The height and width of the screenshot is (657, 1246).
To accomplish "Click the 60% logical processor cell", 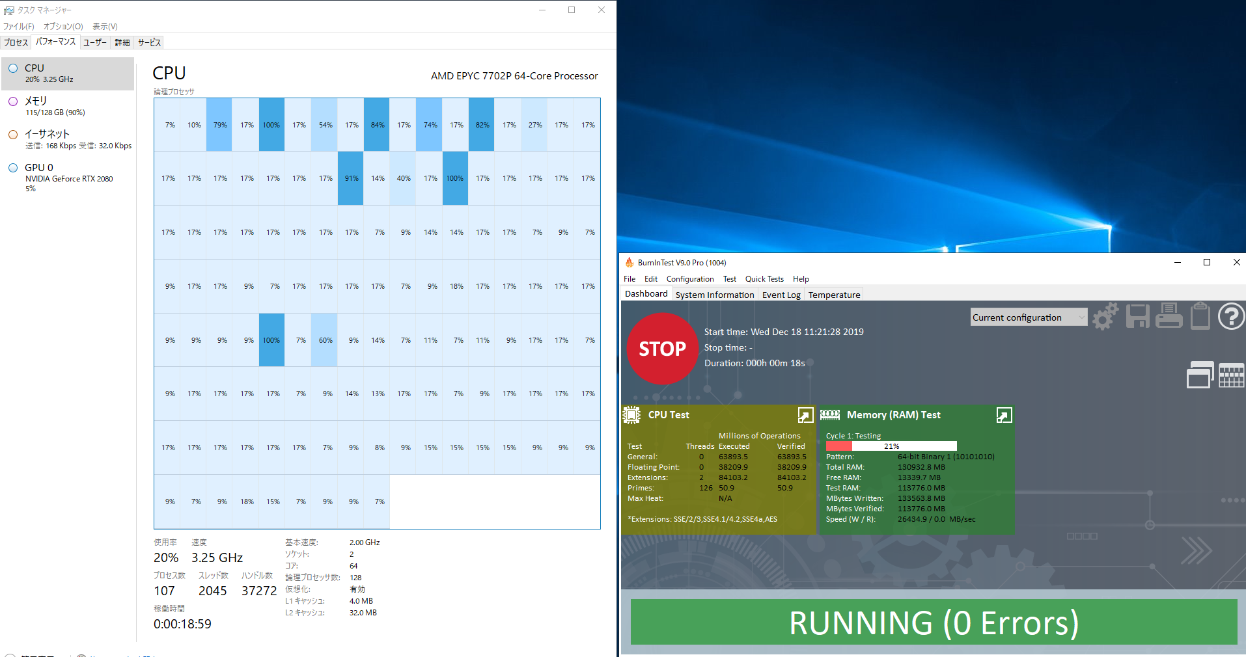I will [325, 340].
